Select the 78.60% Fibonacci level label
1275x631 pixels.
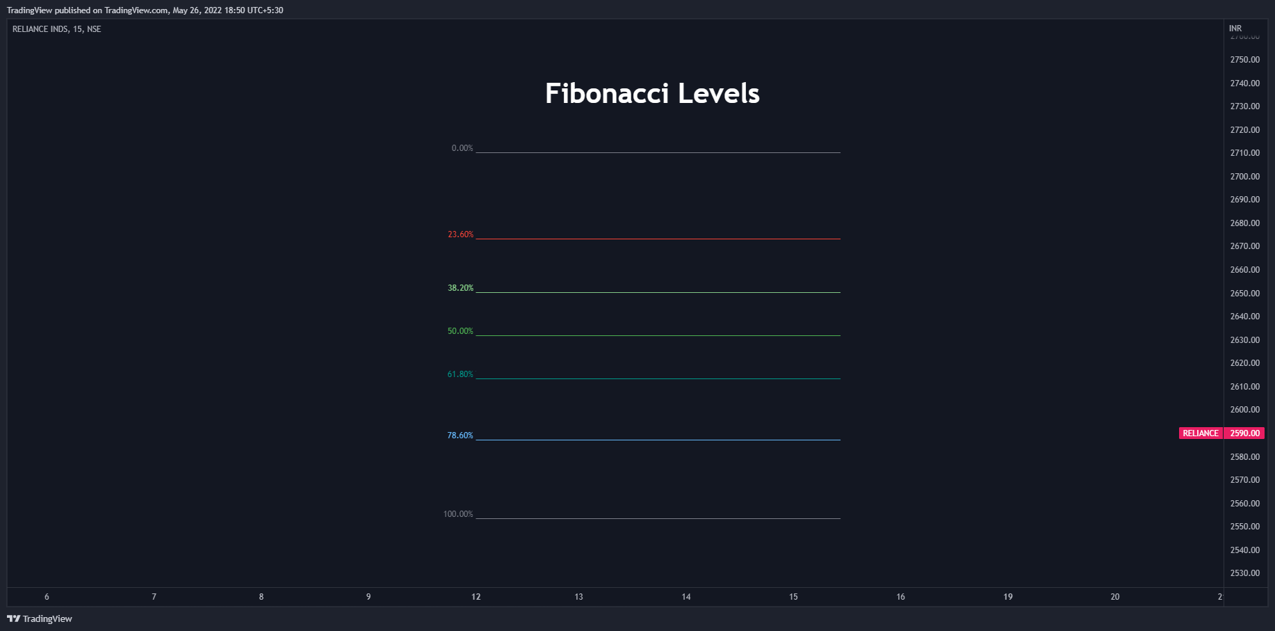[x=460, y=436]
